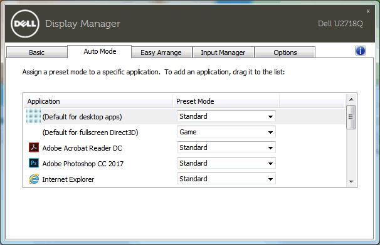Click the Application column header
Viewport: 380px width, 245px height.
tap(98, 101)
